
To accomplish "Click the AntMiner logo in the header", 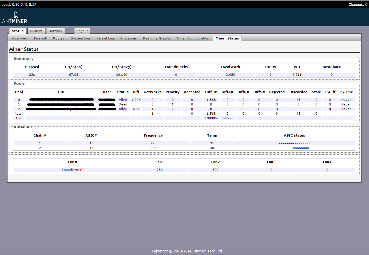I will pos(14,17).
